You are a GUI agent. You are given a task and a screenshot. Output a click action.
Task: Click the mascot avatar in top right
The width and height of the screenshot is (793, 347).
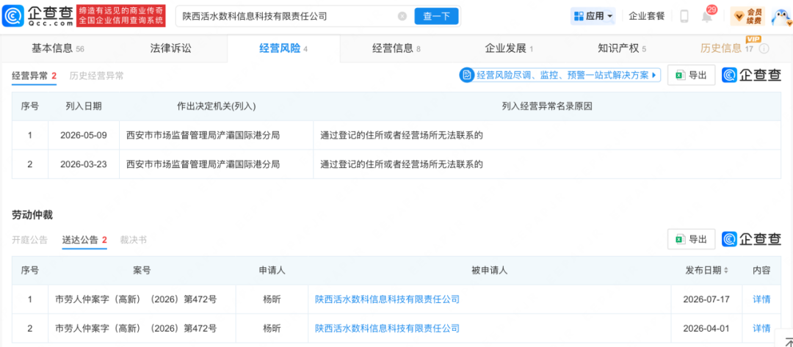click(781, 16)
